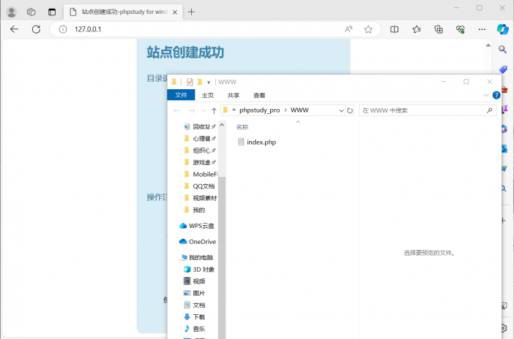Image resolution: width=514 pixels, height=339 pixels.
Task: Open OneDrive in navigation pane
Action: pos(198,242)
